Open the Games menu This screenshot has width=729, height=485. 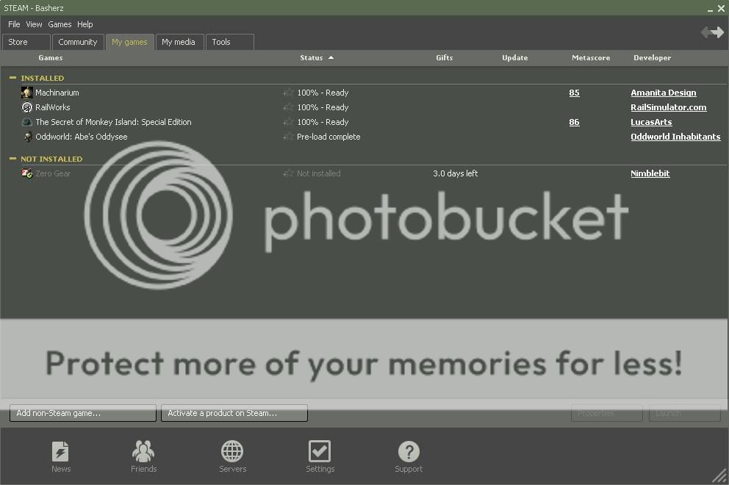pos(60,24)
